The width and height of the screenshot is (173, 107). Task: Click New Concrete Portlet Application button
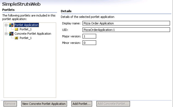[44, 104]
